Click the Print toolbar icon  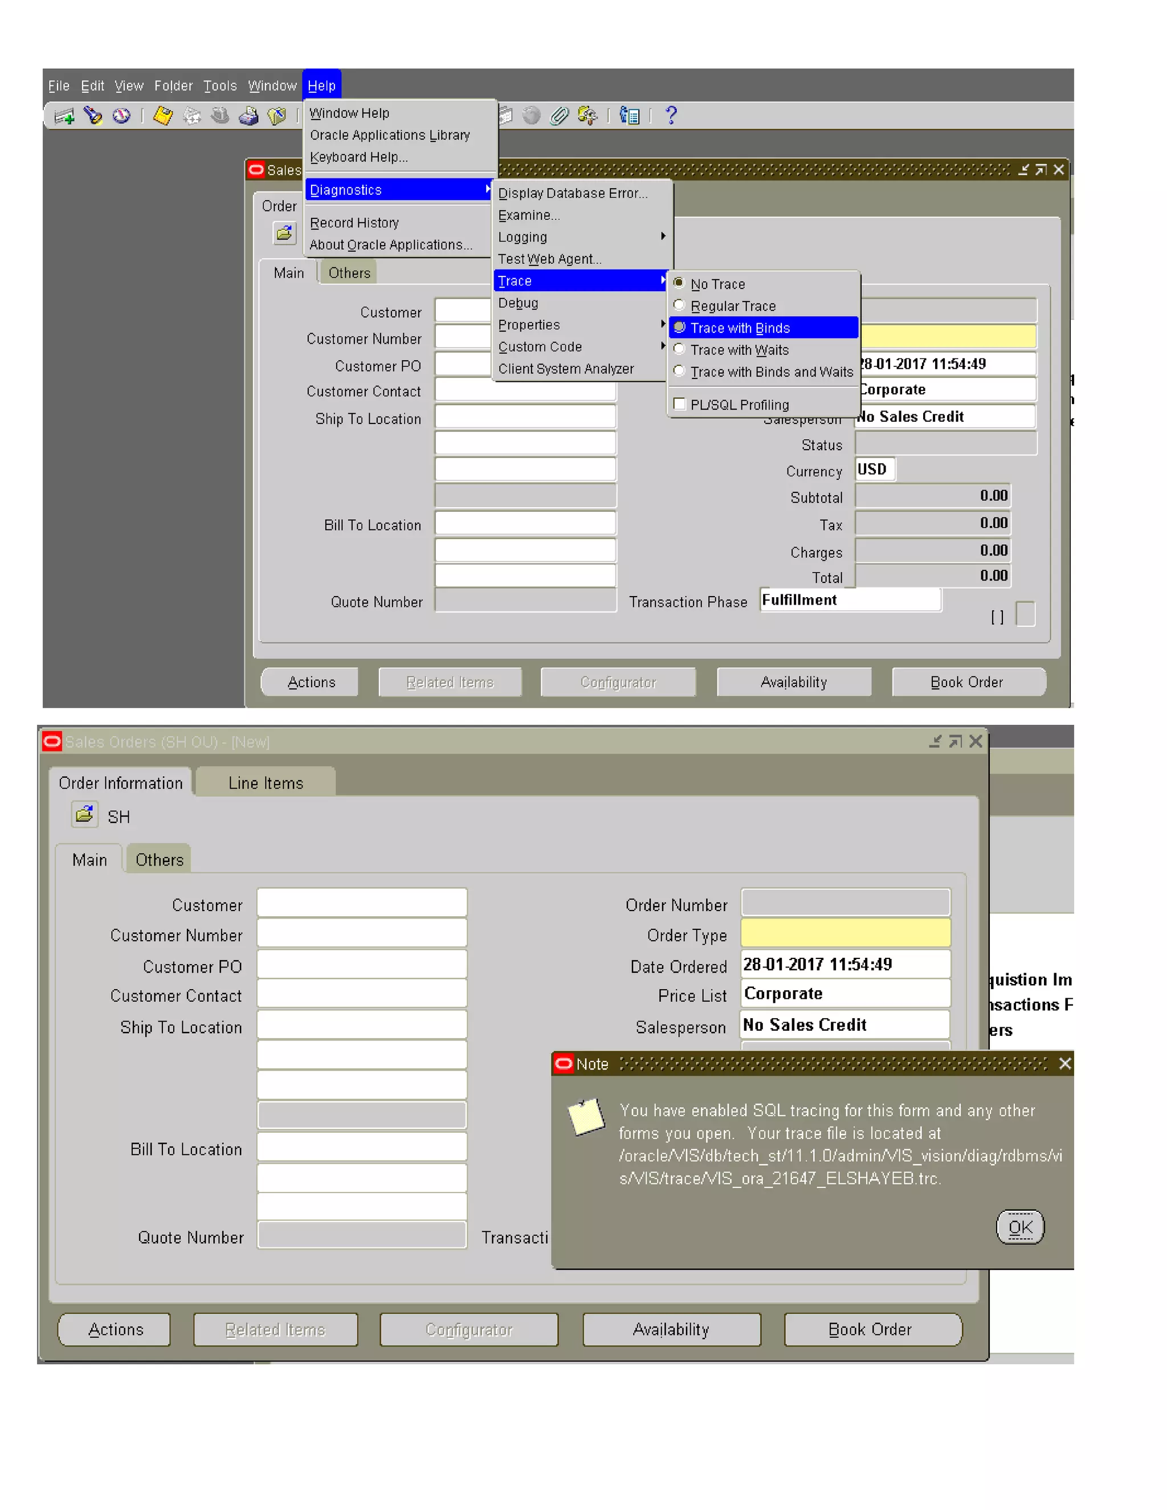pyautogui.click(x=248, y=116)
